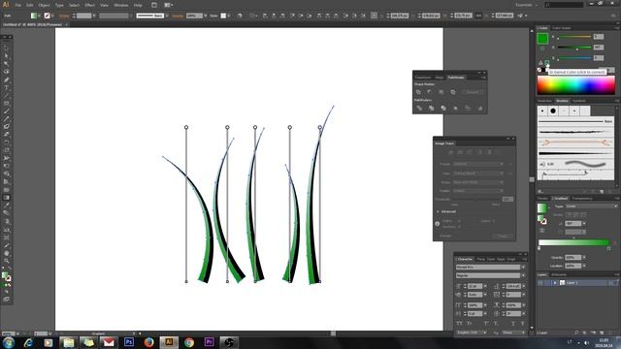The width and height of the screenshot is (621, 349).
Task: Select the Paintbrush tool
Action: pos(7,111)
